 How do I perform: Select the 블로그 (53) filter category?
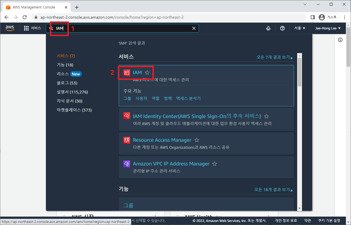coord(67,83)
